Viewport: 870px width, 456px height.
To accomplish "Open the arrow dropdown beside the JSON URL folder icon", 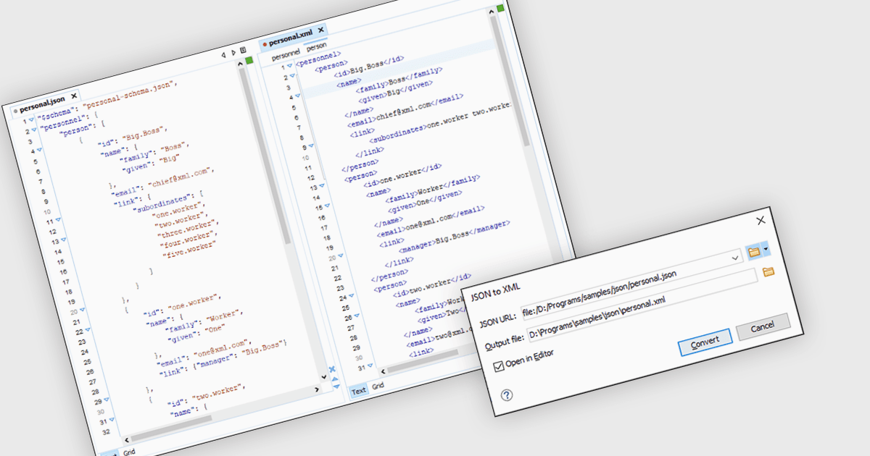I will pyautogui.click(x=765, y=248).
